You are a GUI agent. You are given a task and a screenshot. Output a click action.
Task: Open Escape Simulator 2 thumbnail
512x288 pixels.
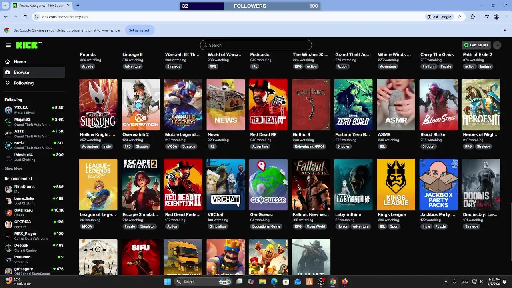tap(141, 184)
